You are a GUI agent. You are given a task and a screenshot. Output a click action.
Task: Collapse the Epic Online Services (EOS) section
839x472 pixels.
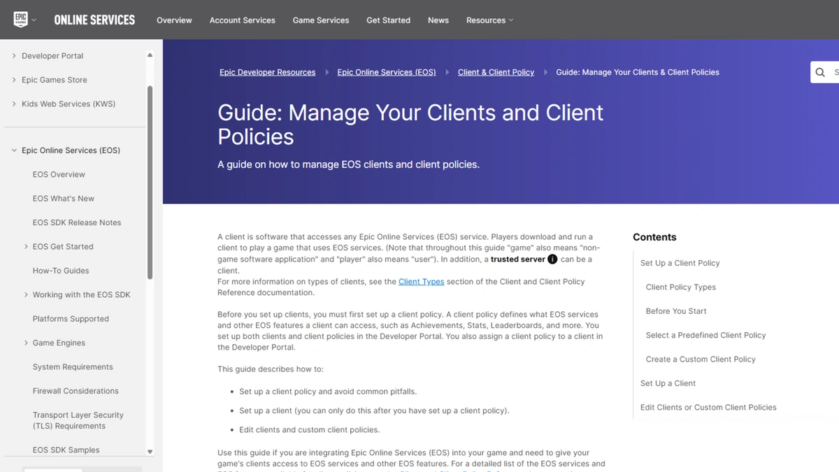click(14, 150)
